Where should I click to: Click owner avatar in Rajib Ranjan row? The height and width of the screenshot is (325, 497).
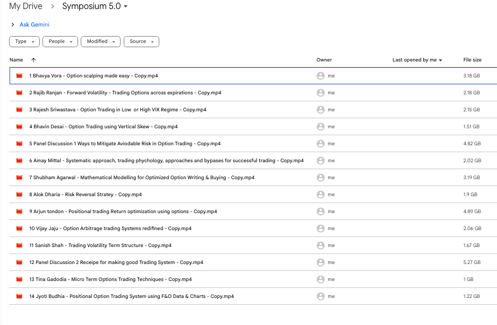pyautogui.click(x=321, y=93)
